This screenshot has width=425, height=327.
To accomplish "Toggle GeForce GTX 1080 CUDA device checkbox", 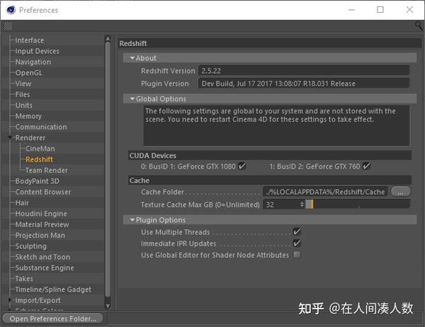I will coord(242,166).
